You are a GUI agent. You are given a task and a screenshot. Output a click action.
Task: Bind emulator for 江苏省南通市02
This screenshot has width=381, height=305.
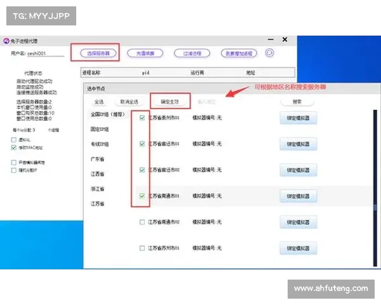pos(298,222)
